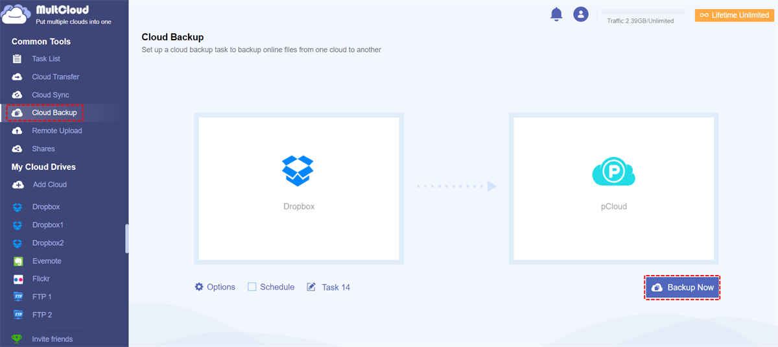Open the Dropbox2 drive
Viewport: 778px width, 347px height.
(x=48, y=243)
